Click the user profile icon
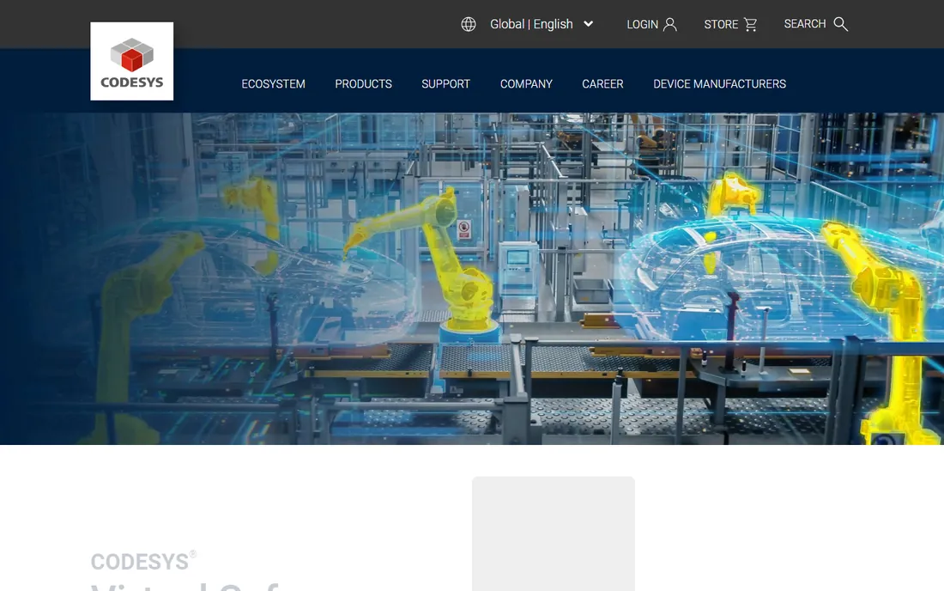 [x=670, y=25]
